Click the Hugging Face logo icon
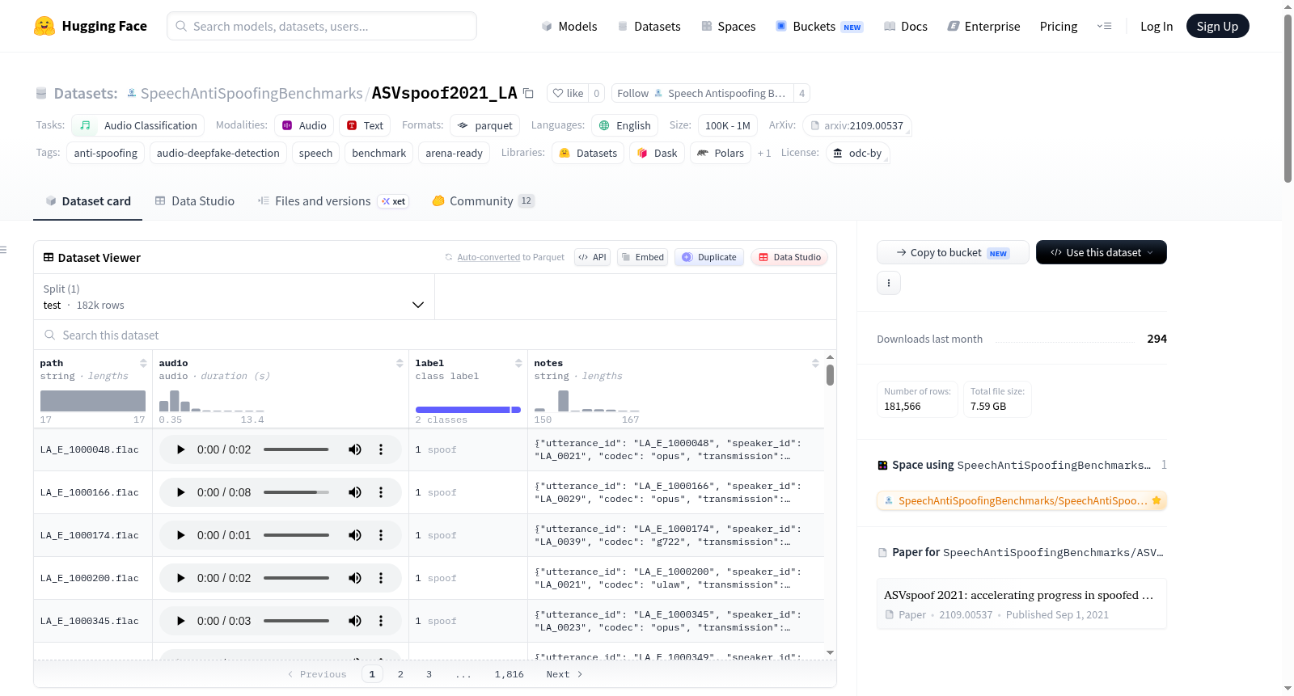This screenshot has width=1294, height=696. pyautogui.click(x=44, y=26)
